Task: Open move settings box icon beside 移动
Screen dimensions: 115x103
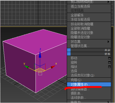Action: tap(109, 58)
